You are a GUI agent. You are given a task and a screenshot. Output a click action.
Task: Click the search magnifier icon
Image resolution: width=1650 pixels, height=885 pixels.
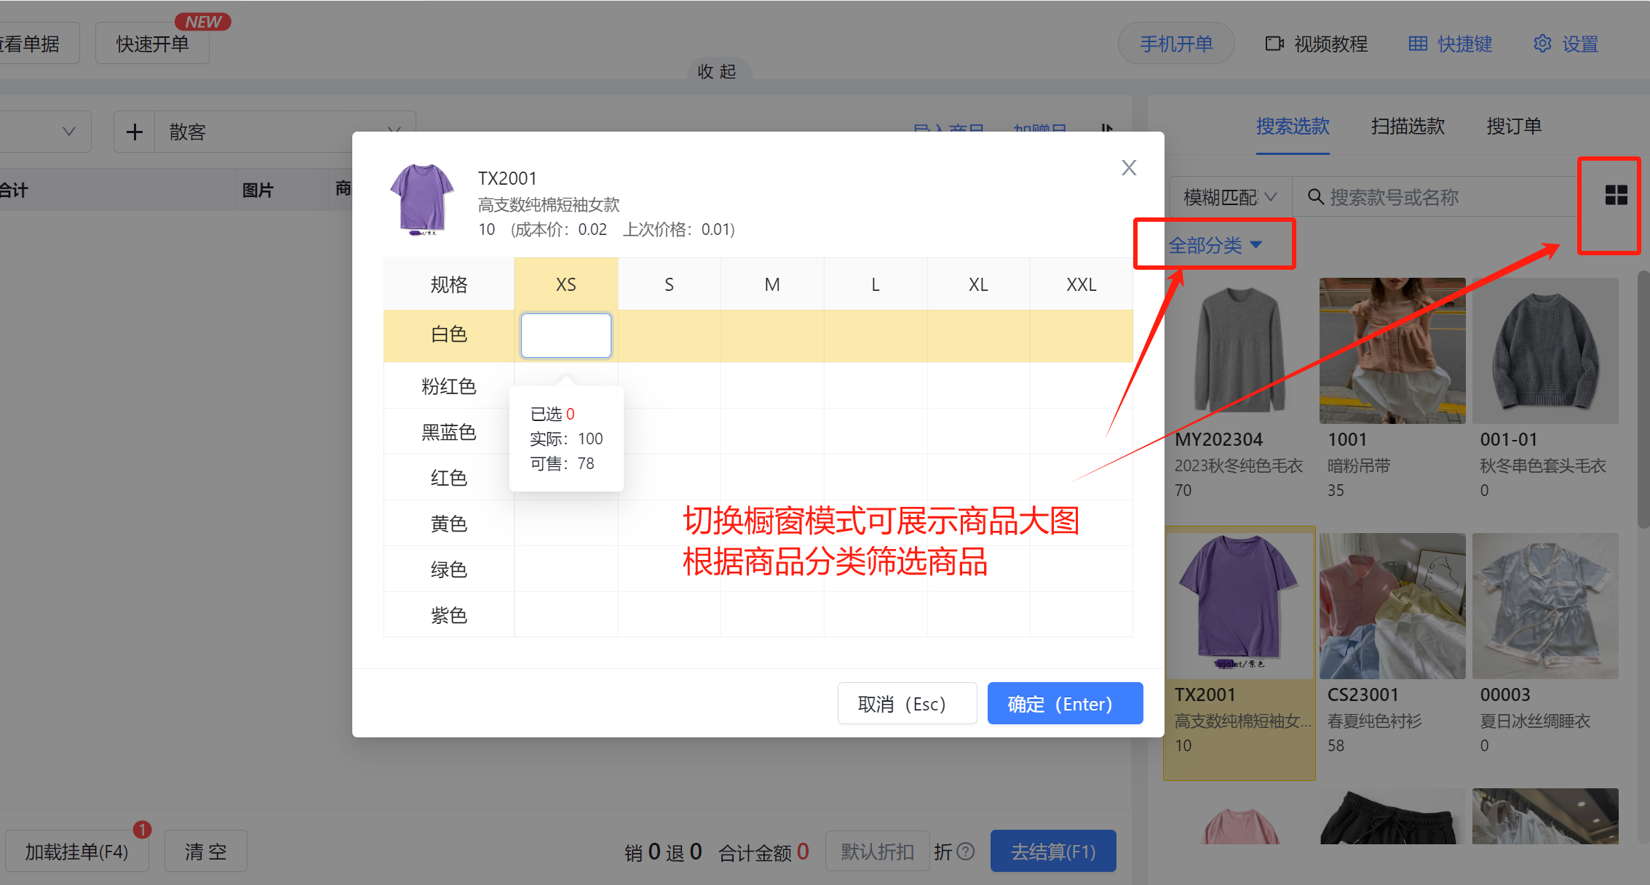tap(1315, 197)
